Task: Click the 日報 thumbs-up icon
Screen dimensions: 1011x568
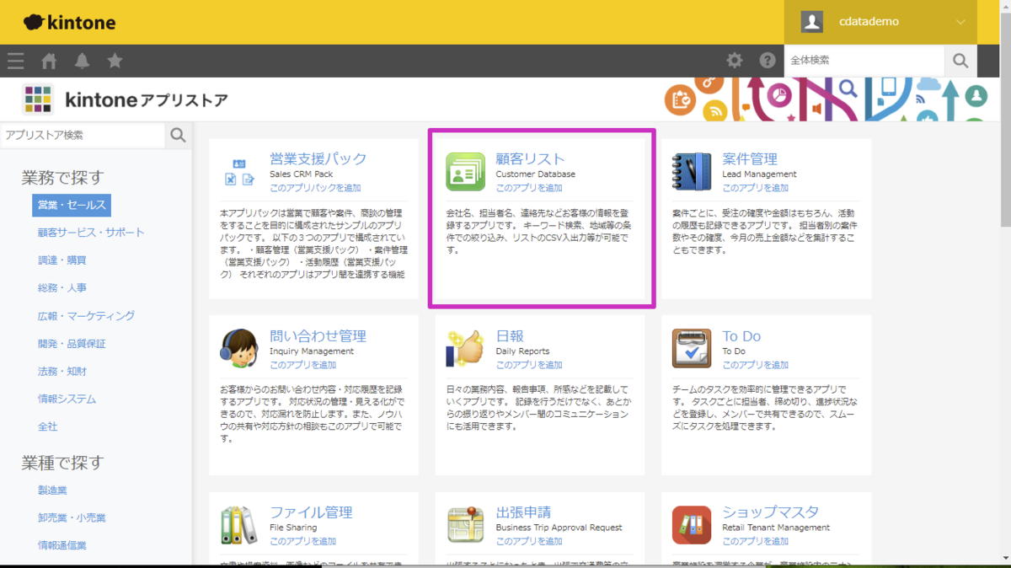Action: (465, 349)
